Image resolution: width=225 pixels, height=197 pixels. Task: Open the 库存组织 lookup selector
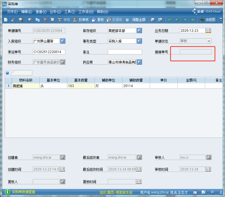pyautogui.click(x=139, y=31)
